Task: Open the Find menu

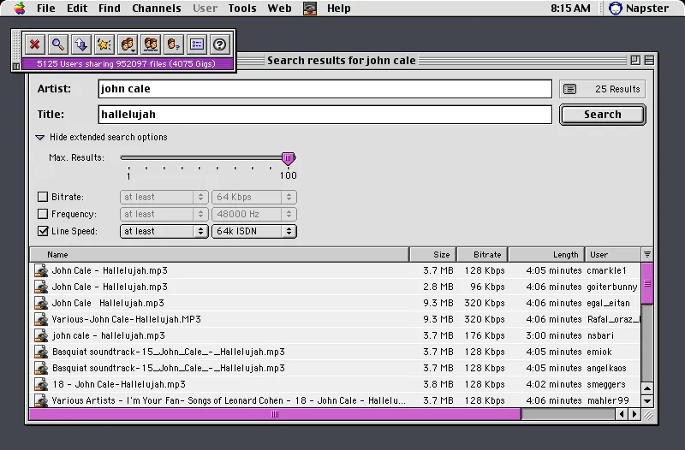Action: click(x=110, y=9)
